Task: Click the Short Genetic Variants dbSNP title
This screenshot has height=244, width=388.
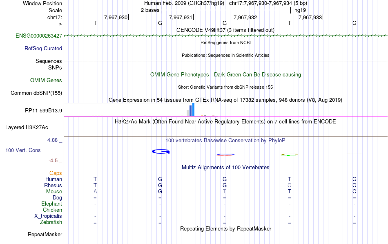Action: pos(225,87)
